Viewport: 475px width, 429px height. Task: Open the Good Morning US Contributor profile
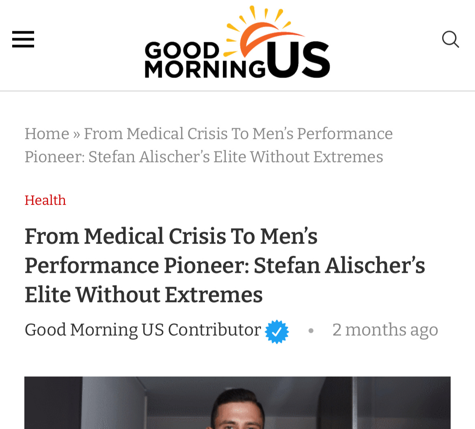tap(142, 330)
